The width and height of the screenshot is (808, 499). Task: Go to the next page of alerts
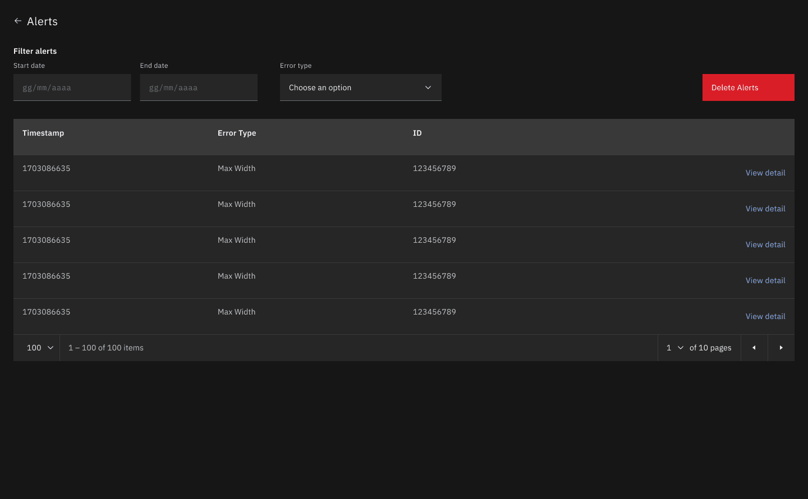click(x=781, y=348)
